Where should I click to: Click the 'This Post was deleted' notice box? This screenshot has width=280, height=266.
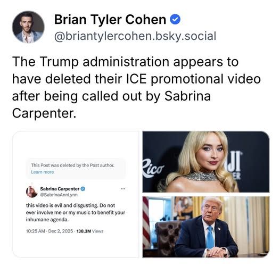click(76, 169)
